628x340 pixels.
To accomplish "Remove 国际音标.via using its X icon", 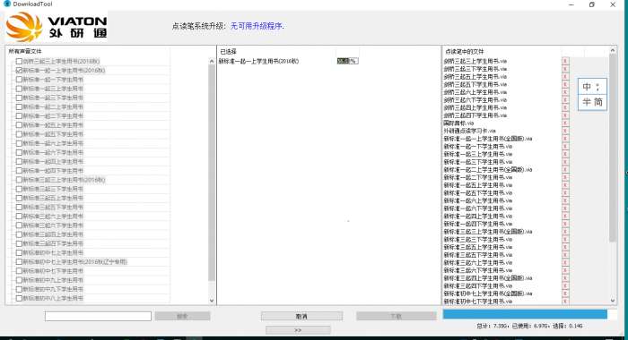I will click(x=565, y=123).
